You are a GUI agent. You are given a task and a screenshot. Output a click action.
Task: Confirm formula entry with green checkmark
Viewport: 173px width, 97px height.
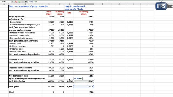pyautogui.click(x=19, y=2)
